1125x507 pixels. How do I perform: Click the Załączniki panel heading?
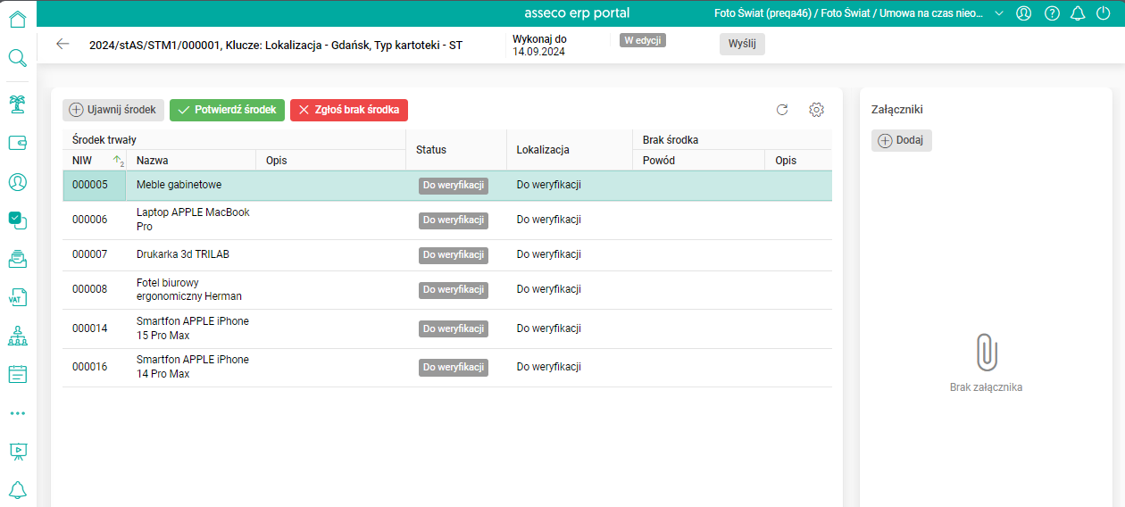[896, 110]
